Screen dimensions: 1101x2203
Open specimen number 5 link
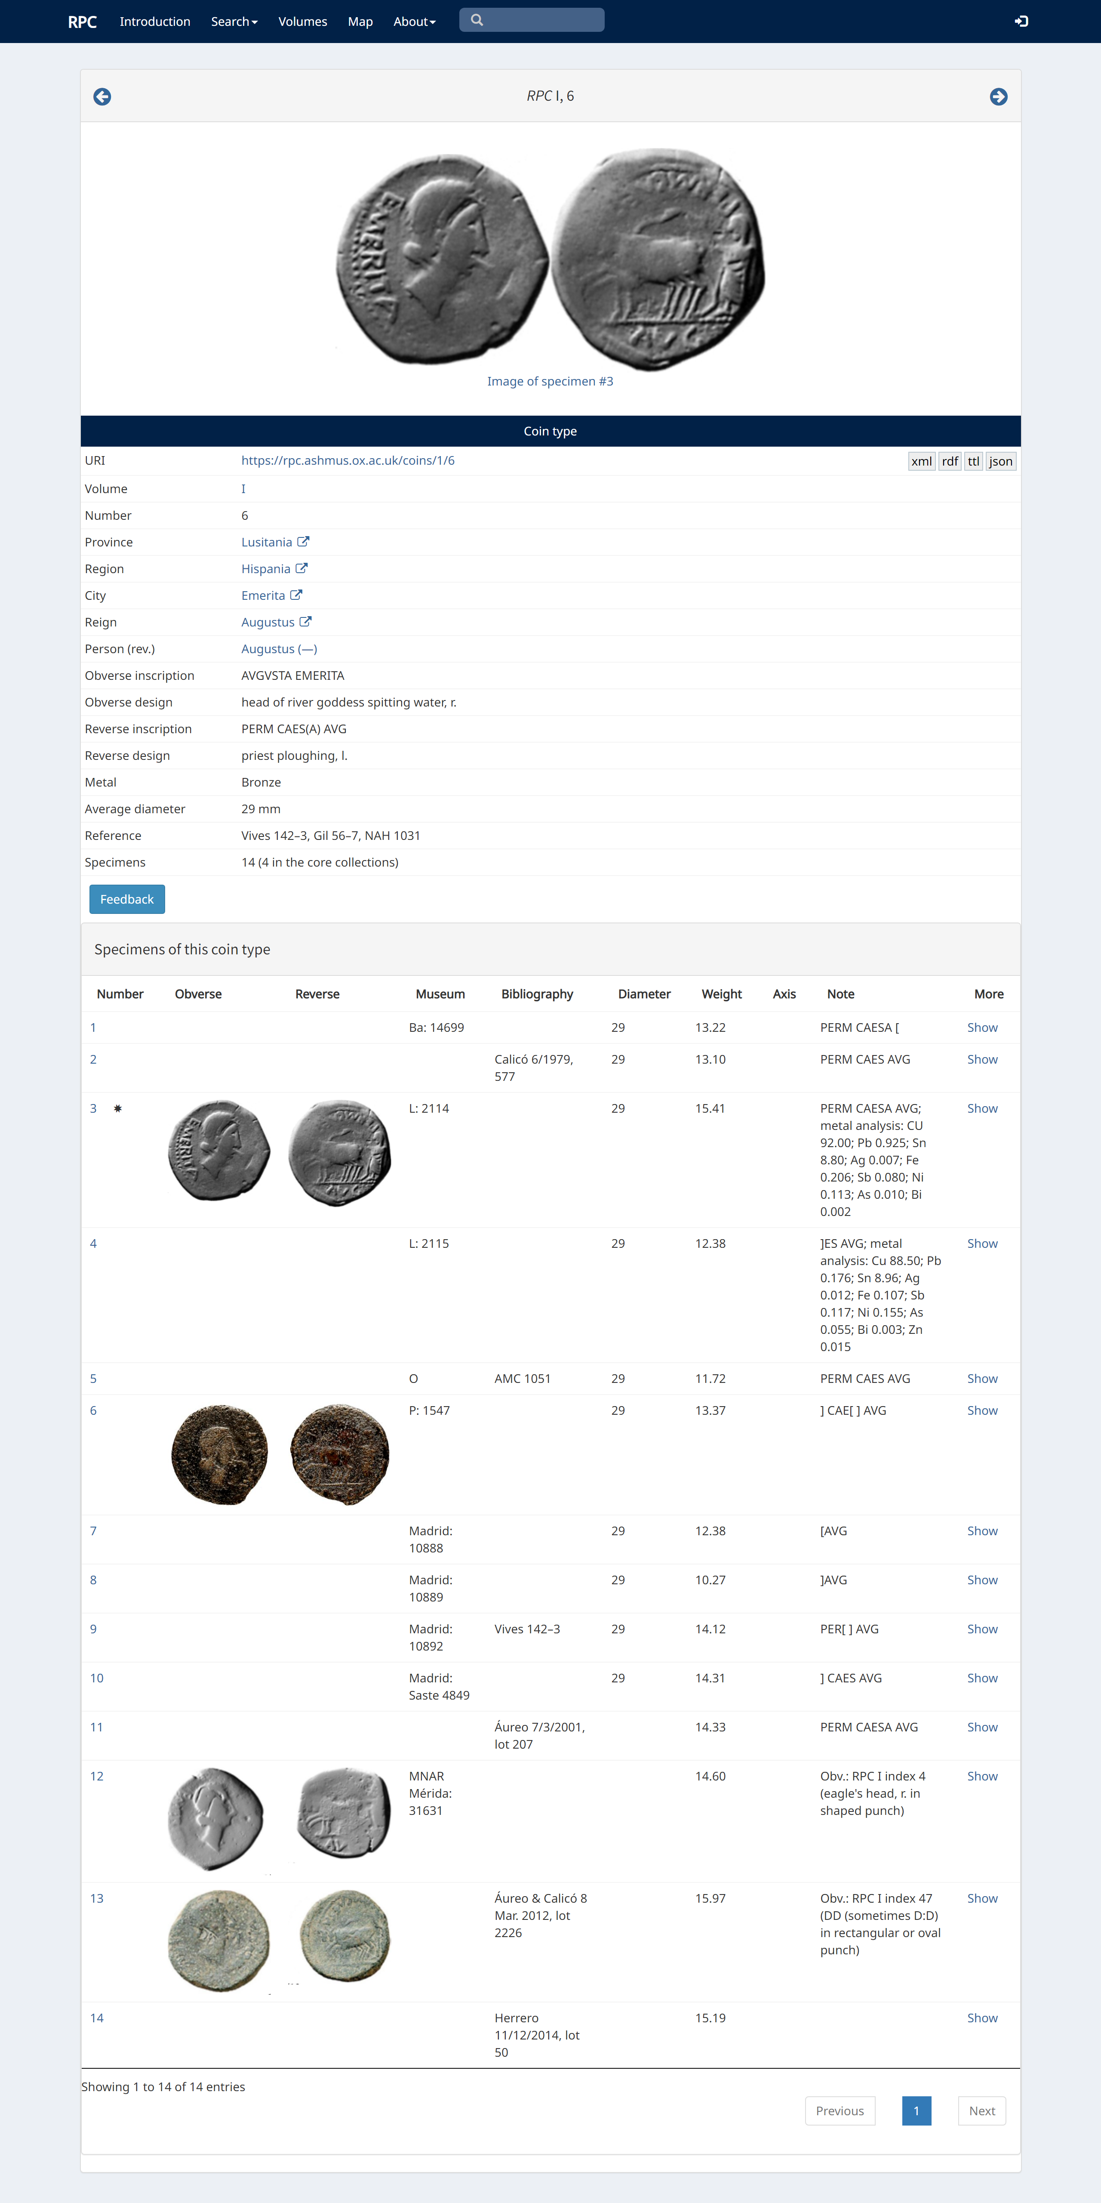[93, 1378]
